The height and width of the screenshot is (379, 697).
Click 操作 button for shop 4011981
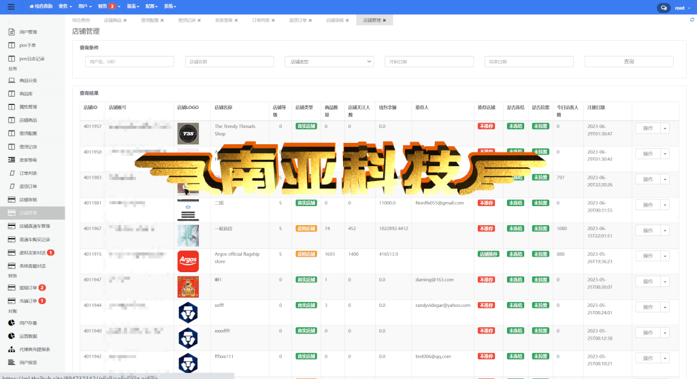click(x=648, y=205)
